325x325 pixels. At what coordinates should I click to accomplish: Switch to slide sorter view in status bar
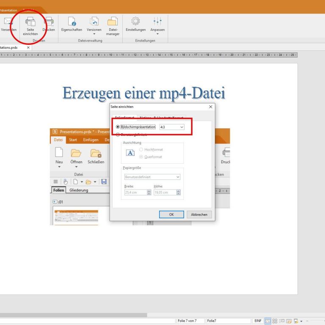pyautogui.click(x=274, y=321)
